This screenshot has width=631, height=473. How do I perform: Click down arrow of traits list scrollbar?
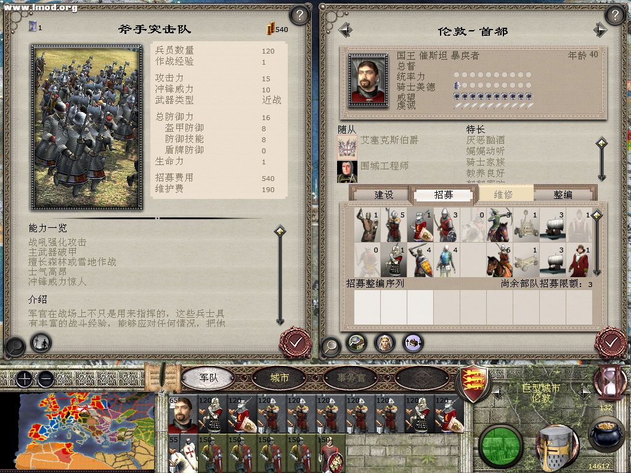click(601, 177)
